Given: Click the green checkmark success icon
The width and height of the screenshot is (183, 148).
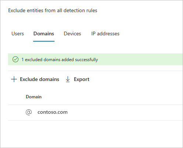Looking at the screenshot, I should coord(15,59).
